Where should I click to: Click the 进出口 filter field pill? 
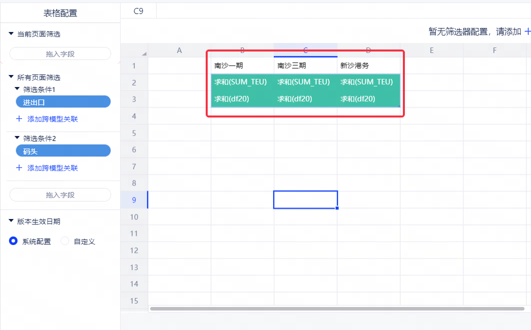tap(60, 102)
